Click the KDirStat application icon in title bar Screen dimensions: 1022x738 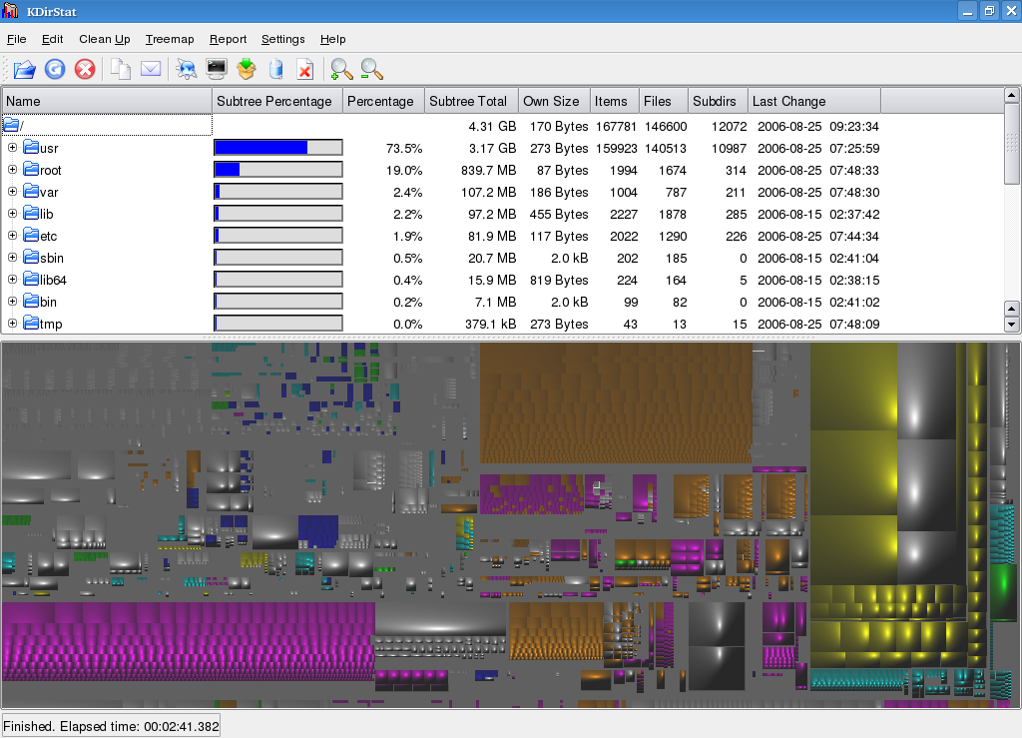[x=10, y=10]
